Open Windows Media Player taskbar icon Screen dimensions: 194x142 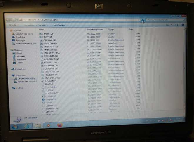click(48, 125)
